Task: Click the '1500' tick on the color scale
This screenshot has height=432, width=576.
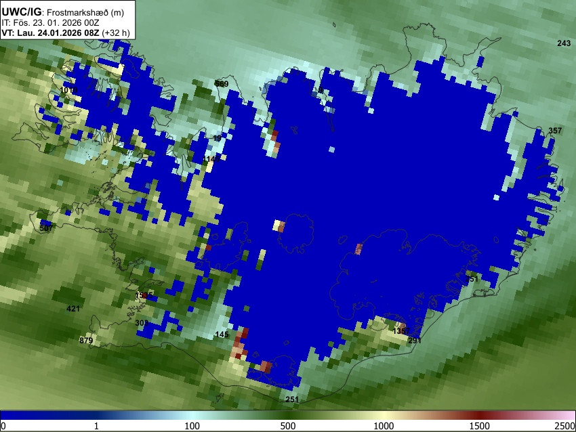Action: pyautogui.click(x=480, y=426)
